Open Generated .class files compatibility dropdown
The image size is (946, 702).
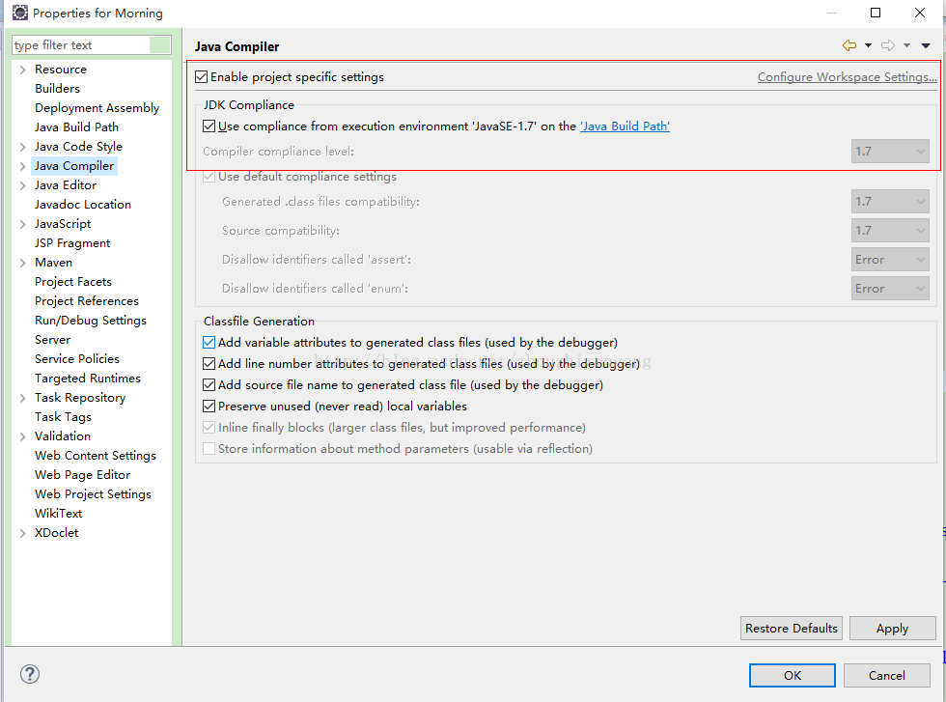coord(890,201)
